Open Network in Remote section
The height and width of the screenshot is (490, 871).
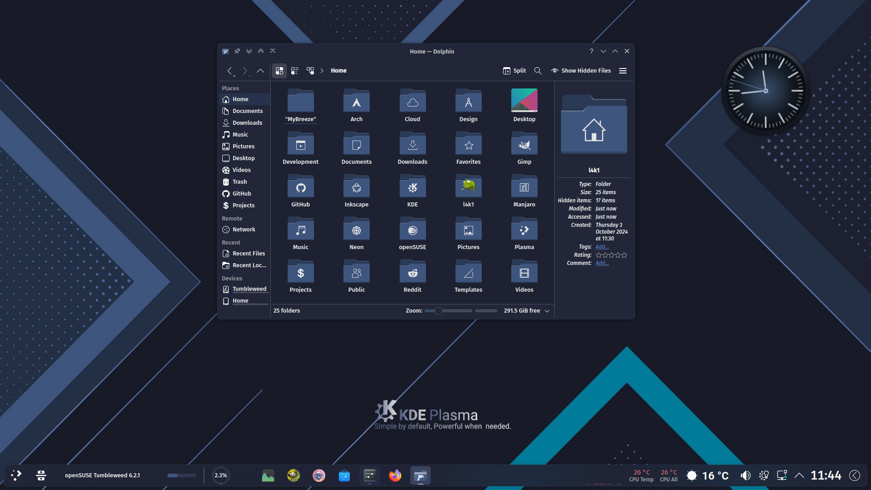point(245,230)
